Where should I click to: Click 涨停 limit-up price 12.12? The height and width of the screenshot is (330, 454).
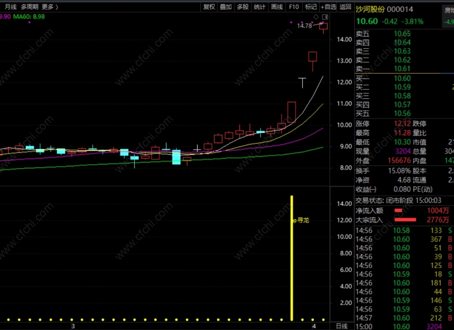click(402, 124)
